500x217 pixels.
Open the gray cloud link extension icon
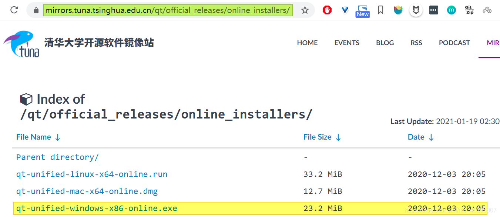click(x=487, y=10)
